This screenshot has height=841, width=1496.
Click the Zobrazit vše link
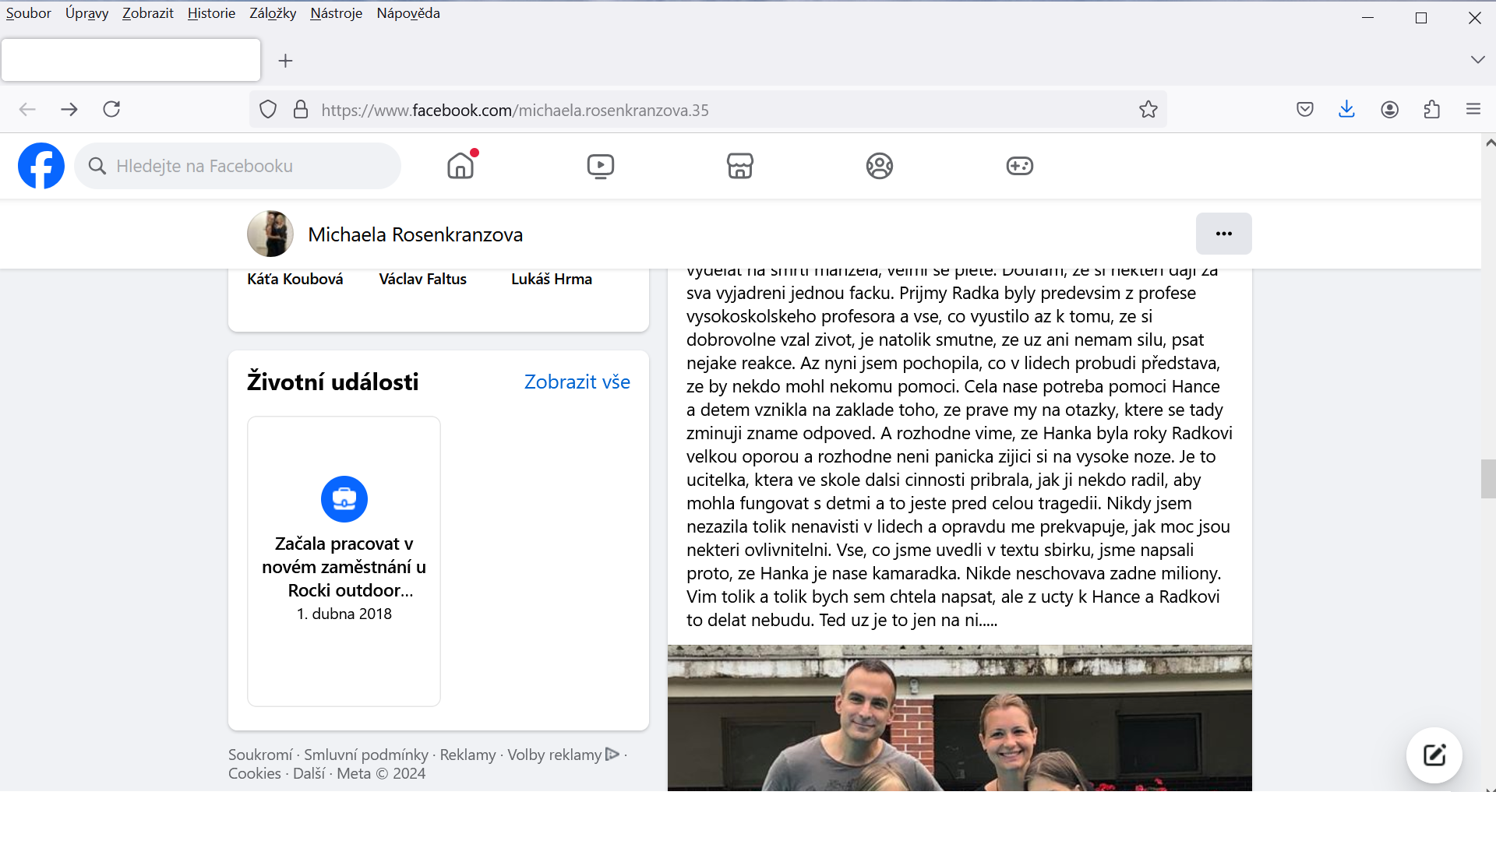pyautogui.click(x=577, y=382)
